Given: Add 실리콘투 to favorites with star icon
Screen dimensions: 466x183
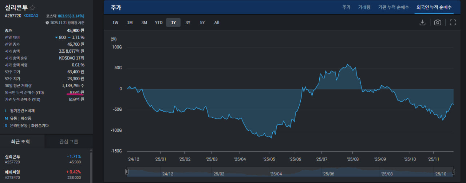Looking at the screenshot, I should click(32, 8).
